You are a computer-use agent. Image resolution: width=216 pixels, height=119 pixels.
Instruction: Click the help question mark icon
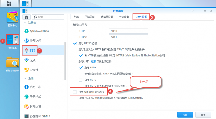pyautogui.click(x=192, y=11)
